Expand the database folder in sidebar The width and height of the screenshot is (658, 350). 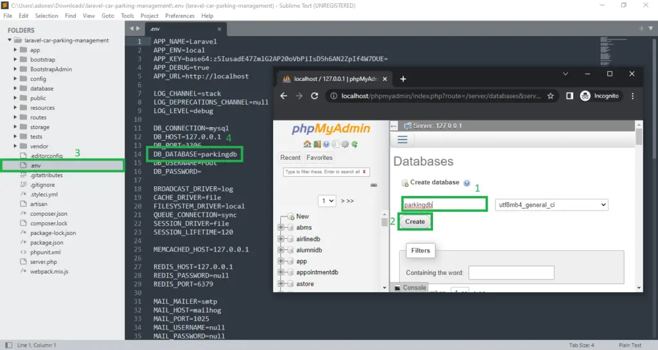[16, 89]
